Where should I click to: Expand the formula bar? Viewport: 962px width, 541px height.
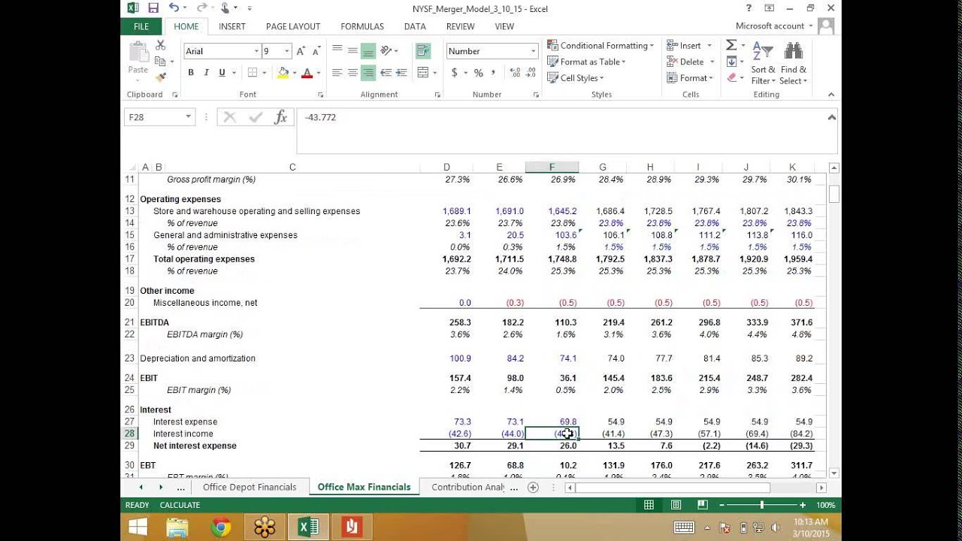click(831, 117)
